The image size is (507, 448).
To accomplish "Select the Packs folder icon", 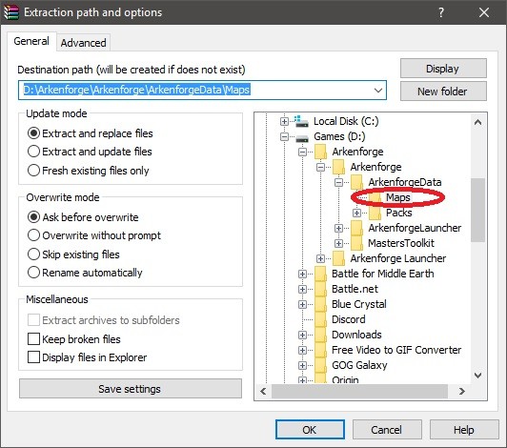I will pos(375,213).
